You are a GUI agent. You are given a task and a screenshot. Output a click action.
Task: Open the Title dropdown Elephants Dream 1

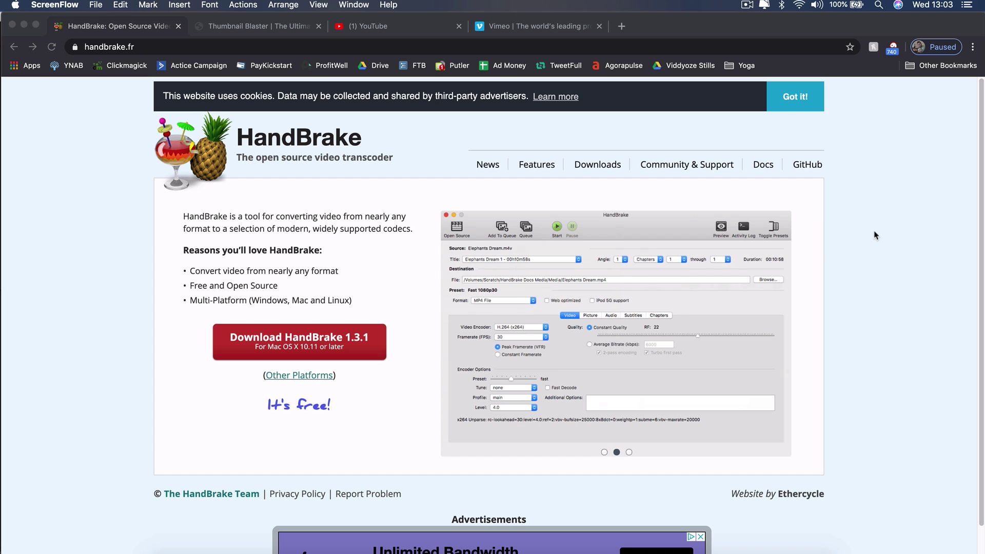click(x=522, y=260)
